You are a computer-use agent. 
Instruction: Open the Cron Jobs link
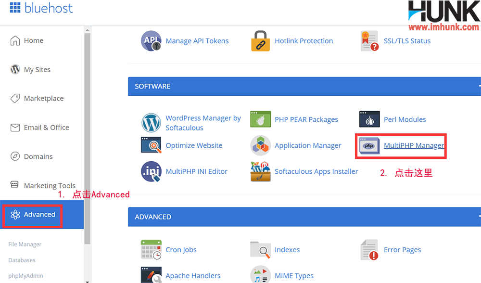pos(181,249)
